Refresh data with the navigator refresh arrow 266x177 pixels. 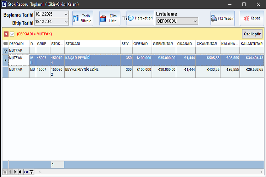click(x=26, y=172)
